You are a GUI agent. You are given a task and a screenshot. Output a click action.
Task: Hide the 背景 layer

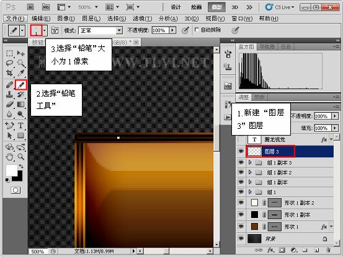tap(241, 238)
